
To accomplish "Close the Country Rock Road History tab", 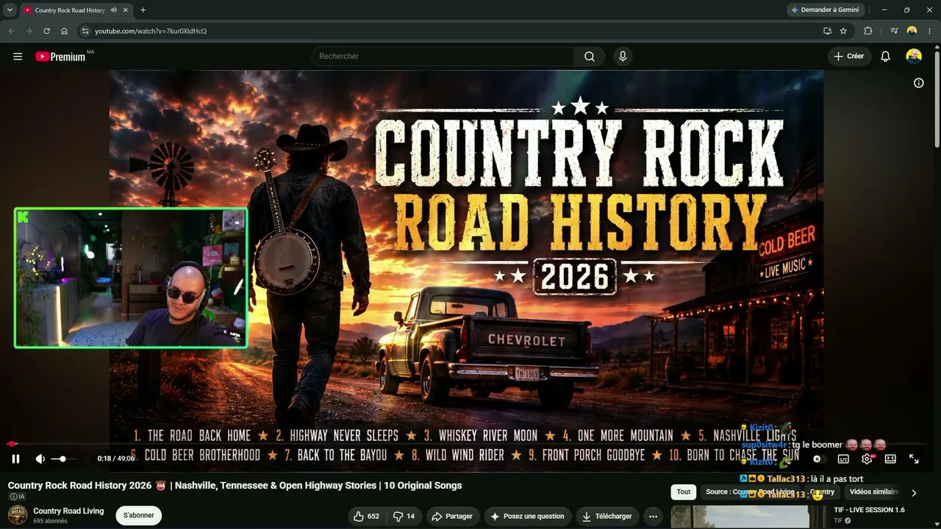I will [x=126, y=10].
